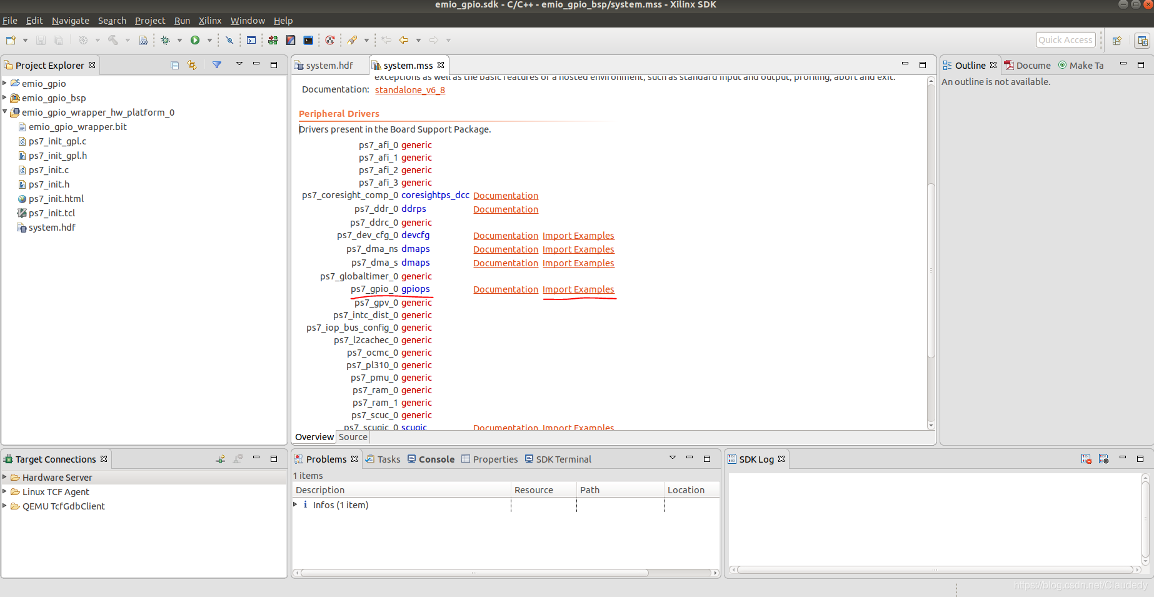Click Import Examples for ps7_dev_cfg_0
This screenshot has width=1154, height=597.
point(578,236)
